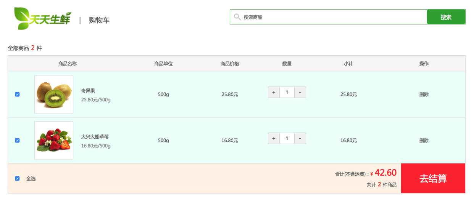Uncheck the 奇异果 item checkbox
The image size is (471, 197).
tap(17, 94)
